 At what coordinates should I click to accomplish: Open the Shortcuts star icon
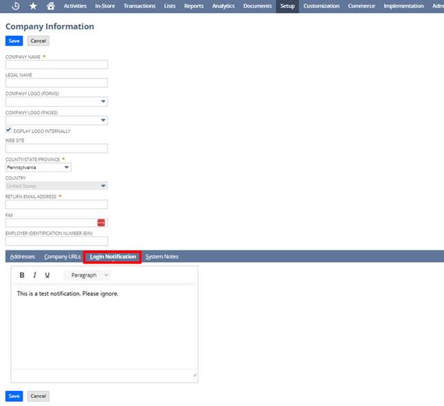(x=33, y=6)
